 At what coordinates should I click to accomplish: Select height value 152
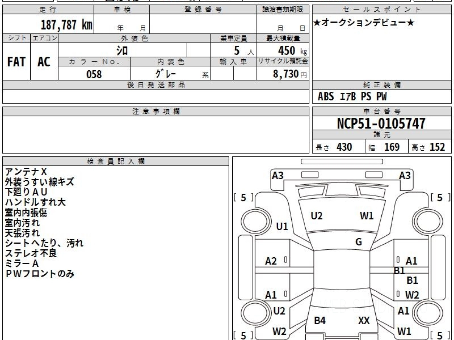[x=437, y=147]
